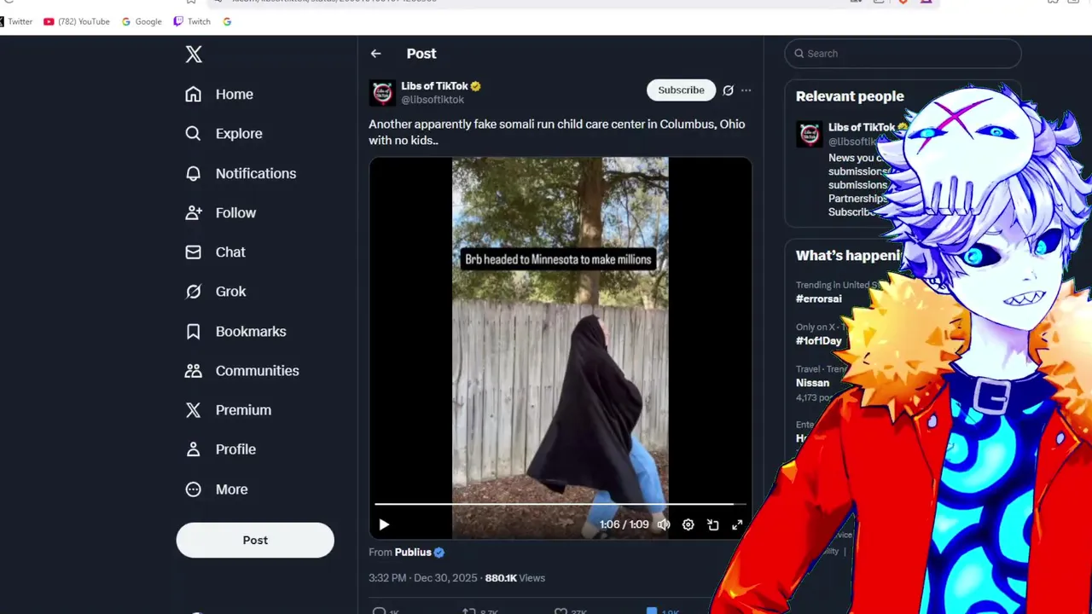Open the Twitter bookmark in the bookmarks bar
Image resolution: width=1092 pixels, height=614 pixels.
pos(16,22)
